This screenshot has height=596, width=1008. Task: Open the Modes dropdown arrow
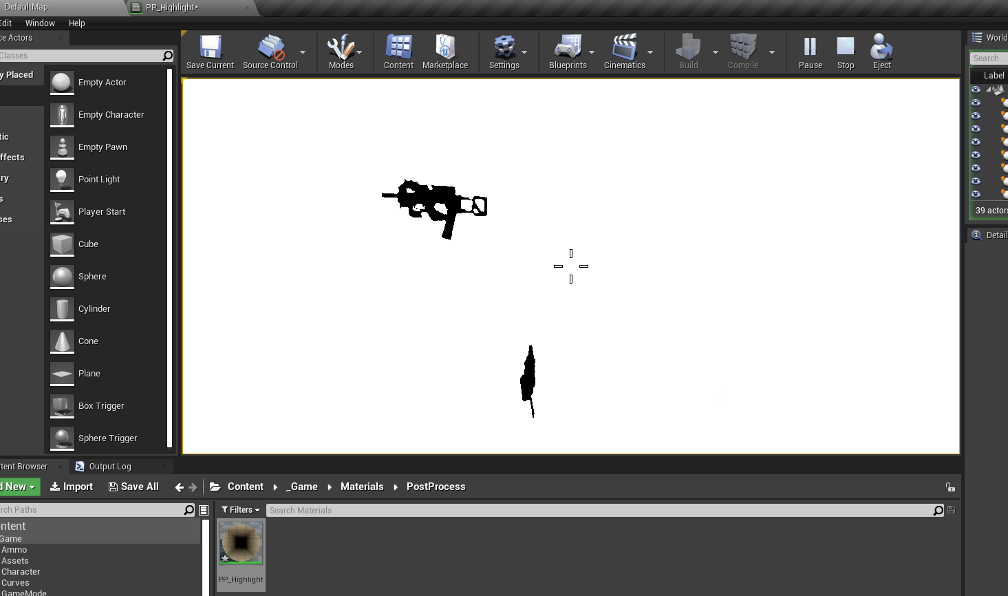point(359,52)
